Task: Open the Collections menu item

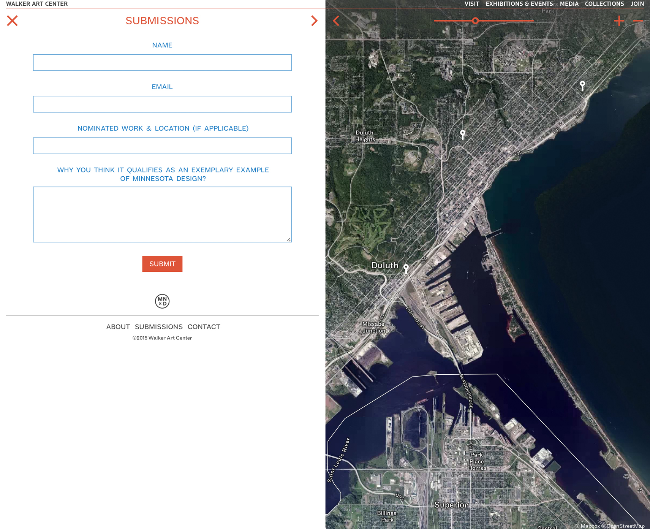Action: click(604, 4)
